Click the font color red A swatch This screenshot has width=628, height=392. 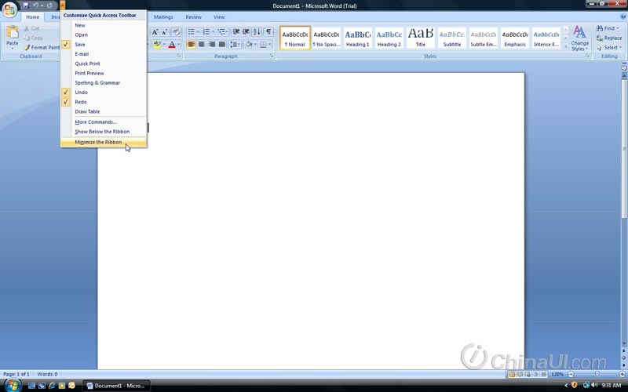[x=171, y=45]
